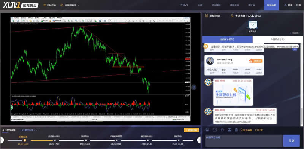Click John-jiang's avatar in the opinion card
Image resolution: width=304 pixels, height=149 pixels.
[x=210, y=61]
